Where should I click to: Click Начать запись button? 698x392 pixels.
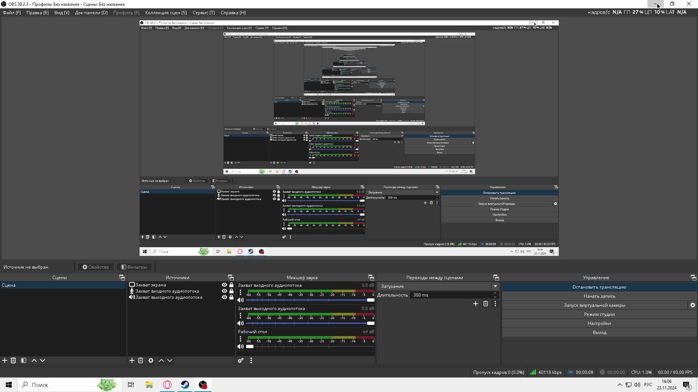pos(599,296)
